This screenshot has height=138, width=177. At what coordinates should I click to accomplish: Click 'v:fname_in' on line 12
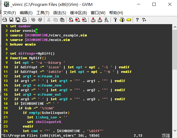[48, 76]
